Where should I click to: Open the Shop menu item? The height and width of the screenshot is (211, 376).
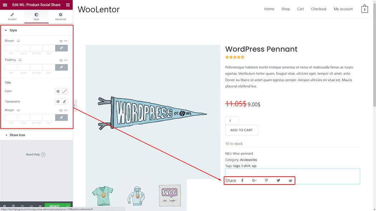tap(285, 9)
